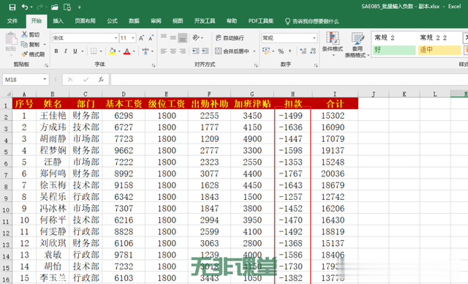Click cell containing 王佳艳
This screenshot has height=284, width=468.
(53, 116)
